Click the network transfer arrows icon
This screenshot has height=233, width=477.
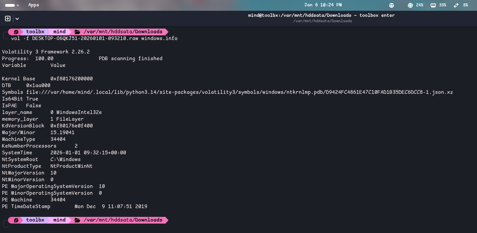(x=456, y=5)
